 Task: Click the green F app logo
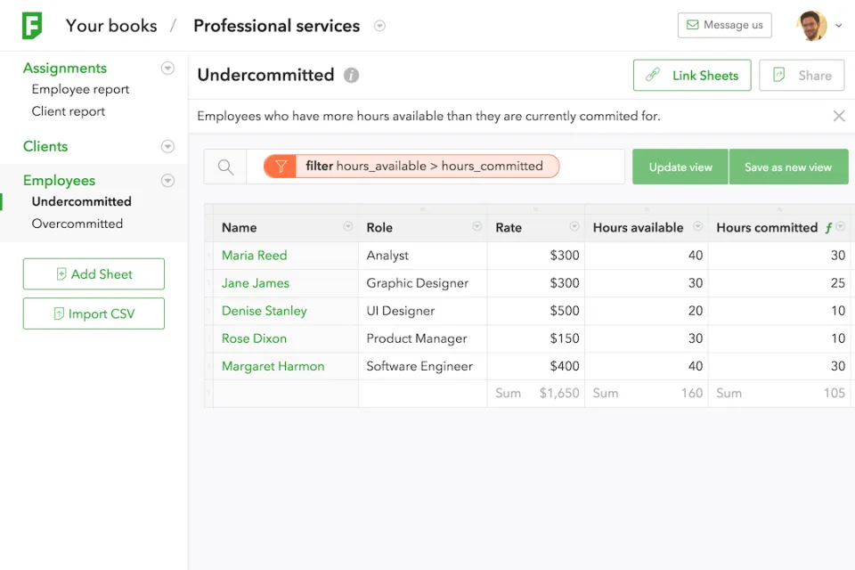32,26
